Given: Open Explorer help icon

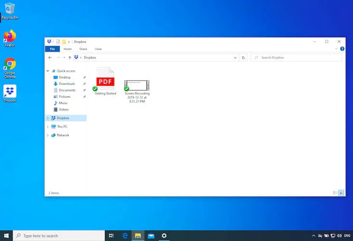Looking at the screenshot, I should tap(342, 49).
